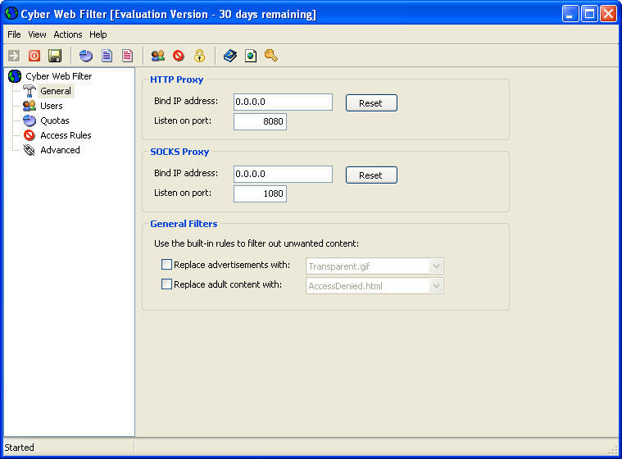
Task: Click the floppy disk save toolbar icon
Action: tap(55, 56)
